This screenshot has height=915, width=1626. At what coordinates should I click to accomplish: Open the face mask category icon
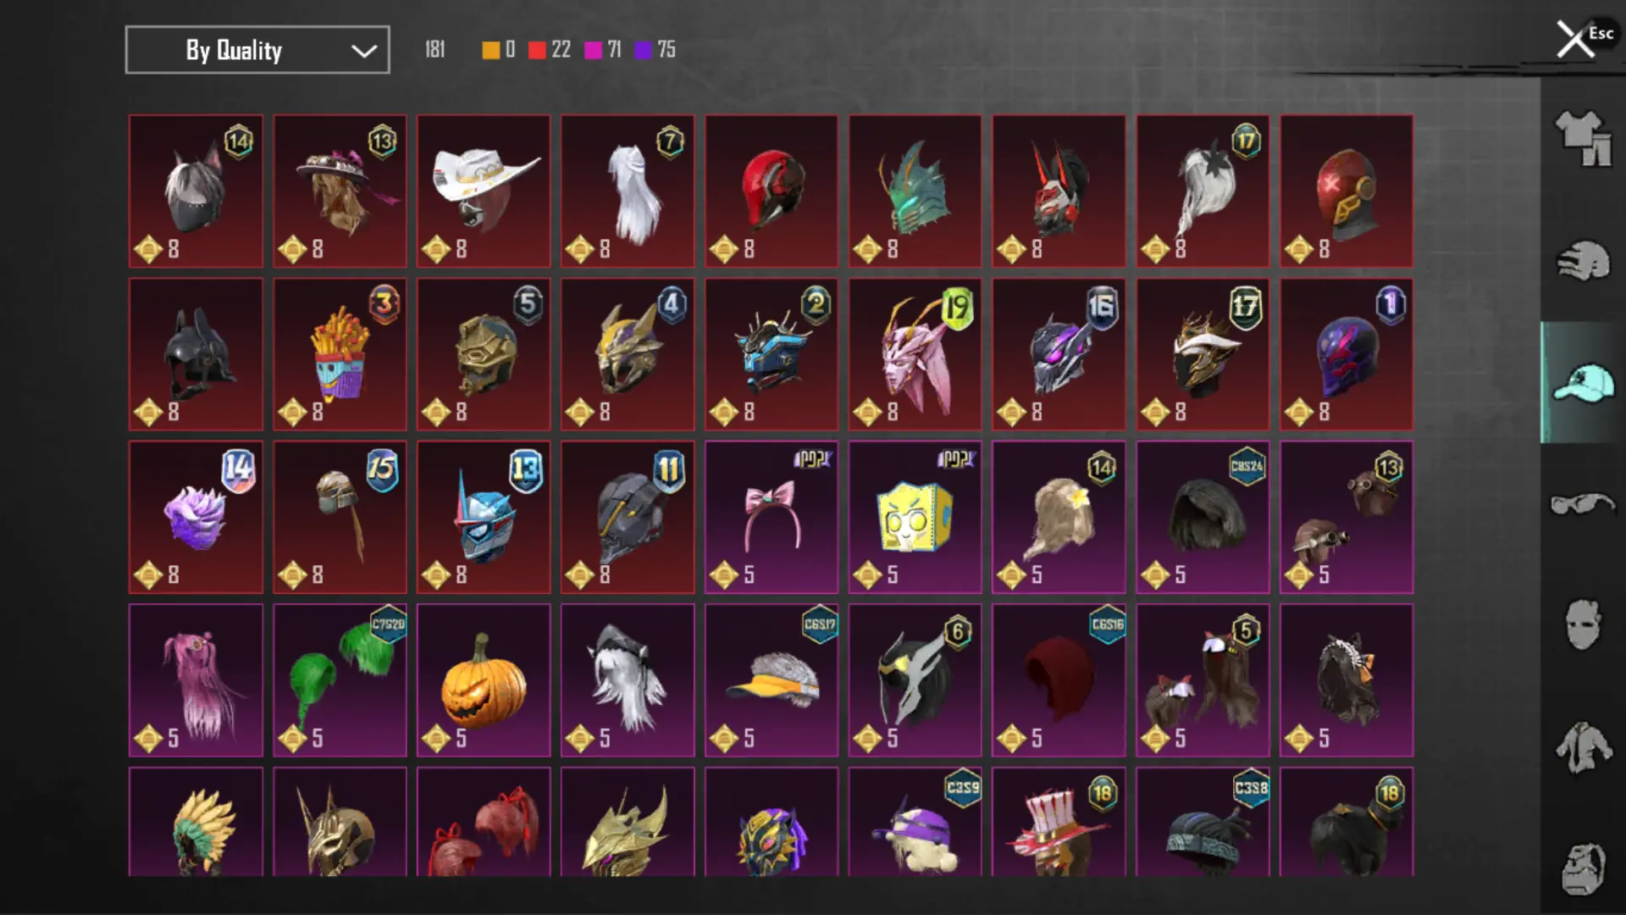(1583, 624)
